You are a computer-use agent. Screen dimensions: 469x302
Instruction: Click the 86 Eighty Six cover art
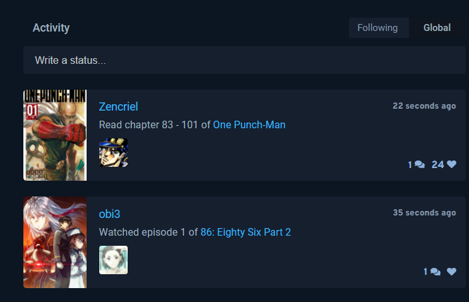click(55, 242)
